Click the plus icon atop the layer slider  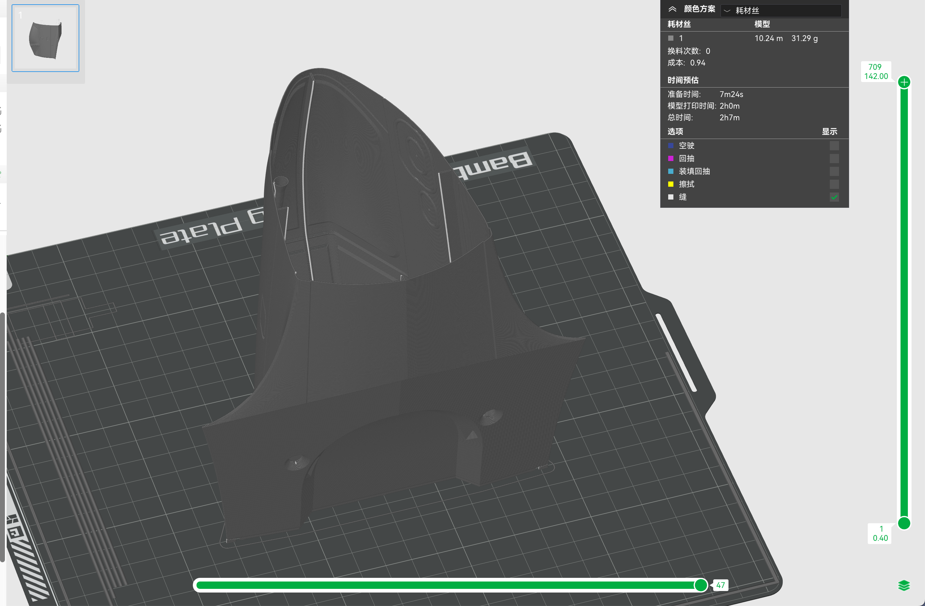(x=904, y=82)
